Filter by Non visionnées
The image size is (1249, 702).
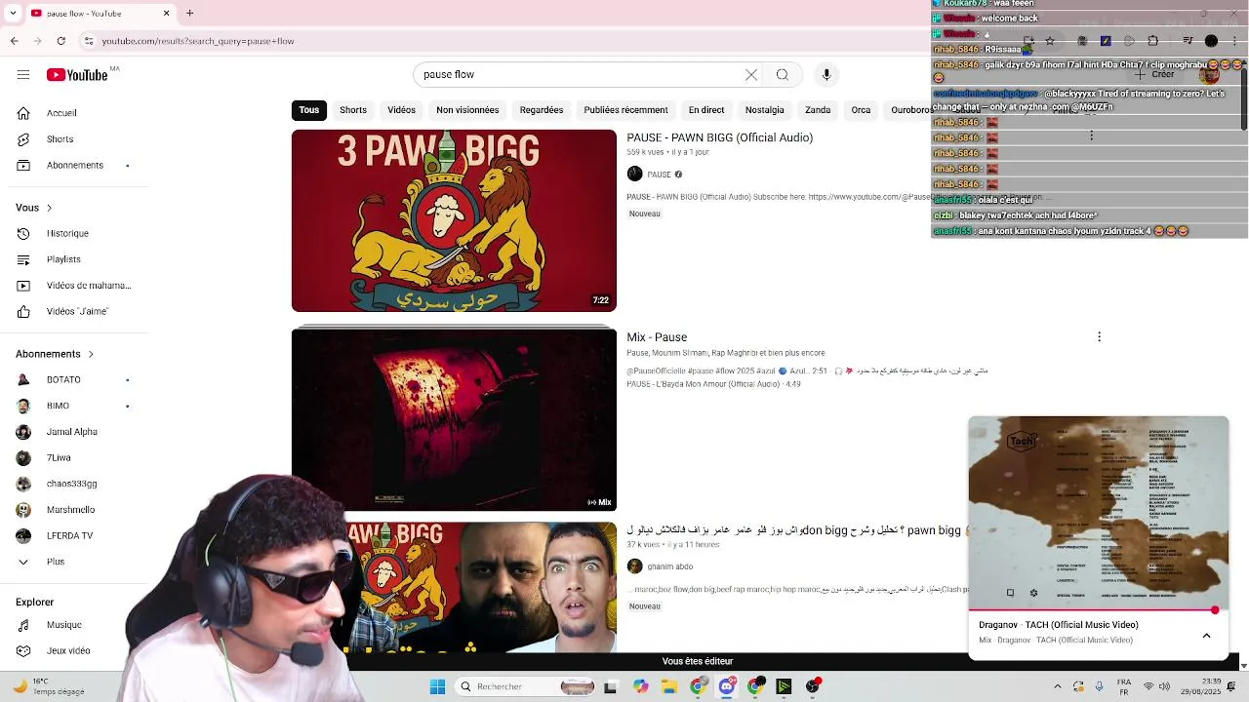click(467, 110)
